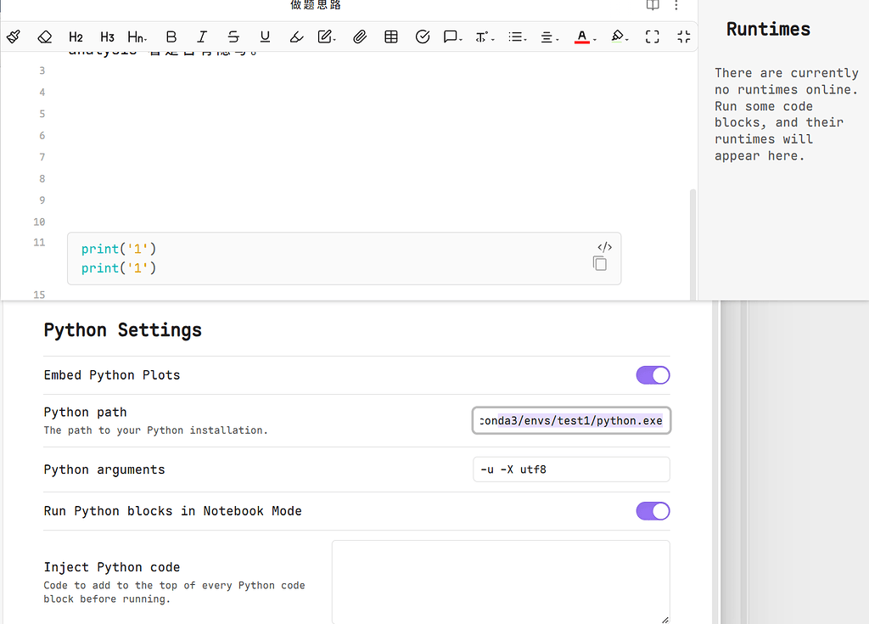Click the paperclip attachment icon
This screenshot has width=869, height=624.
(x=359, y=37)
